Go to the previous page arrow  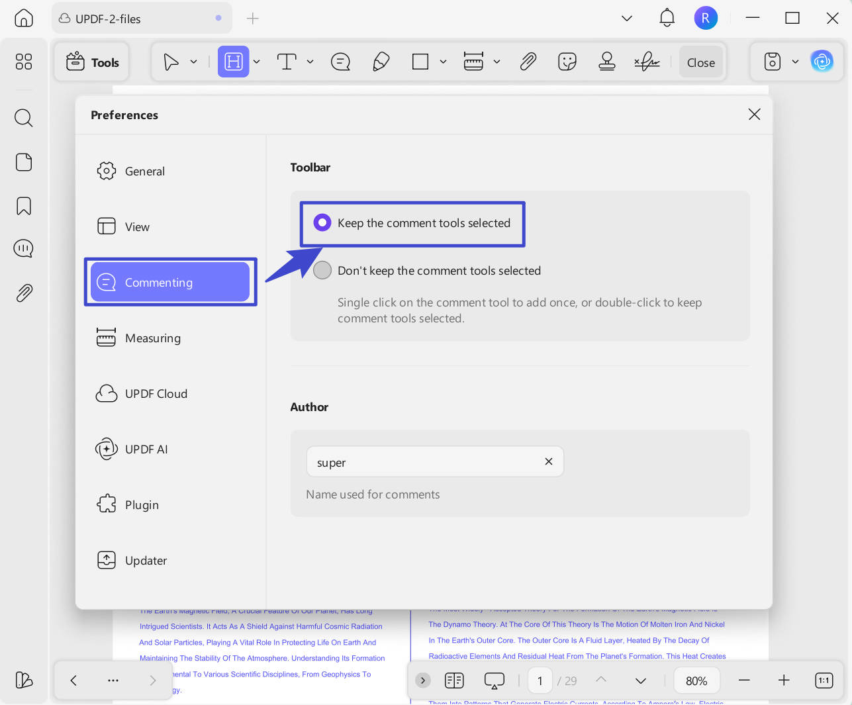(x=601, y=679)
